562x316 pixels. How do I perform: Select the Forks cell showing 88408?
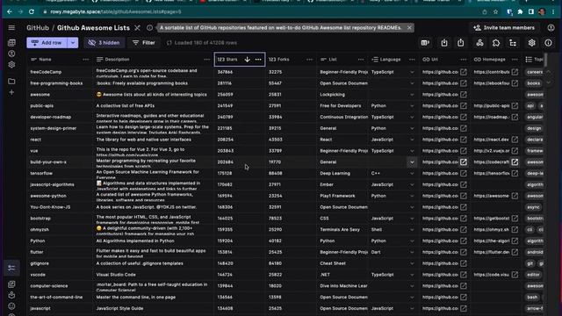pyautogui.click(x=291, y=174)
